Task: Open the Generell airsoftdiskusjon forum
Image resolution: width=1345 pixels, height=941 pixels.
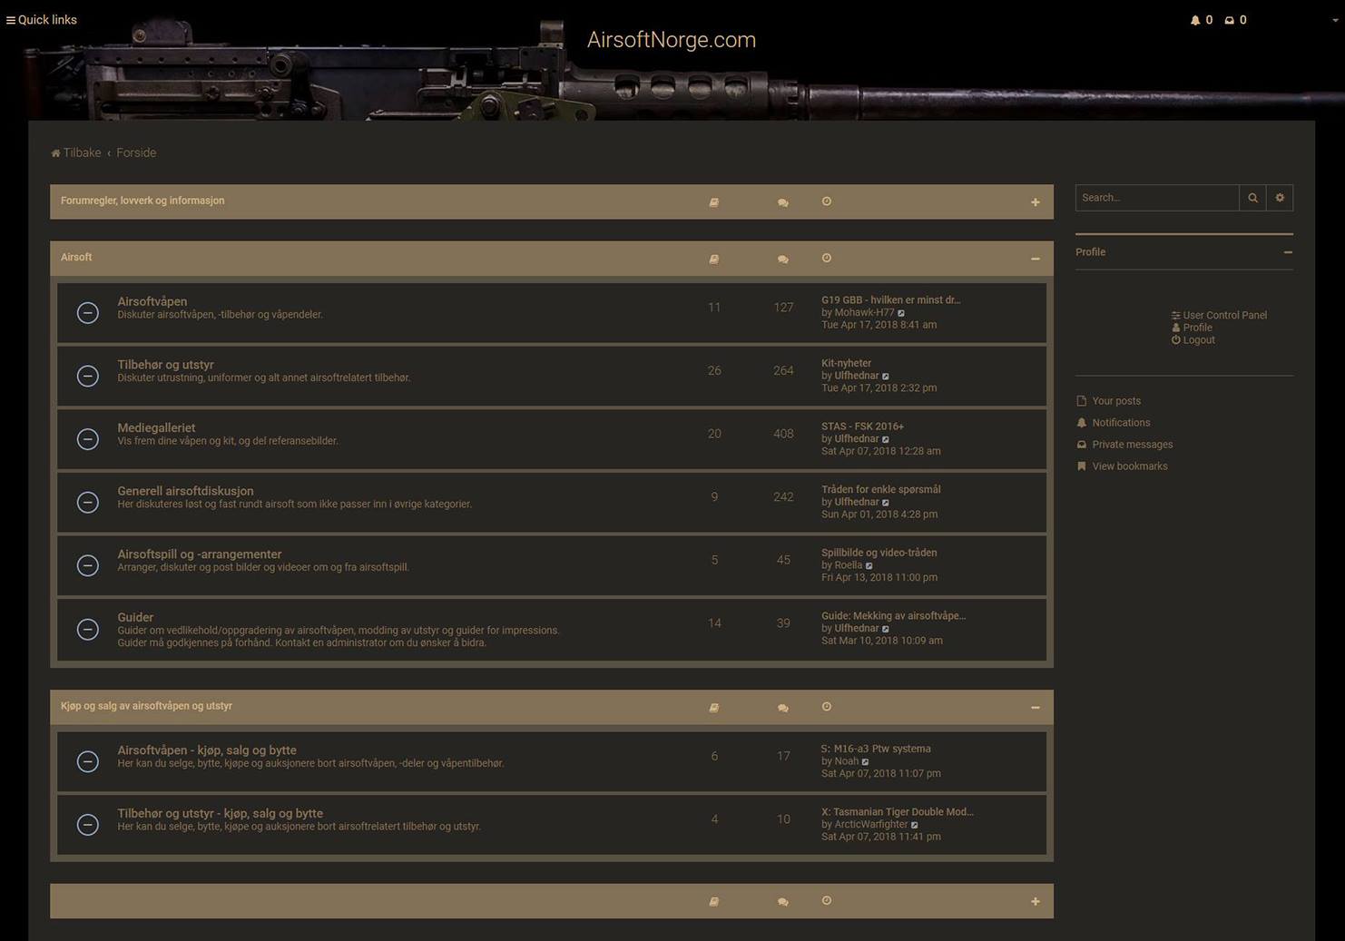Action: click(x=185, y=491)
